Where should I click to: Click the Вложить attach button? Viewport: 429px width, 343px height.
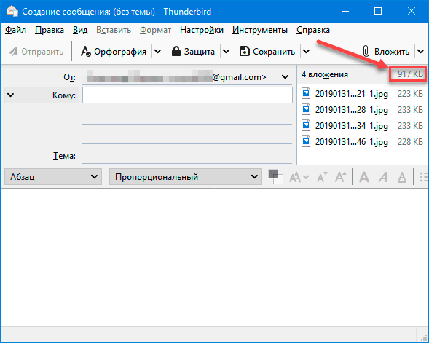point(386,52)
